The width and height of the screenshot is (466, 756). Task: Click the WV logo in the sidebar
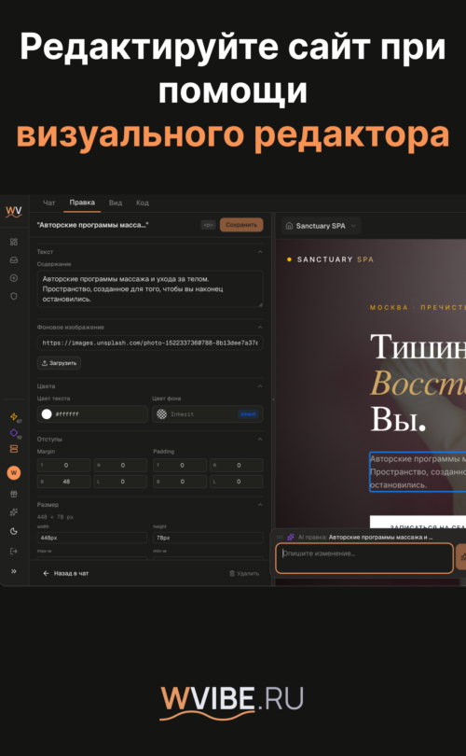pos(13,212)
